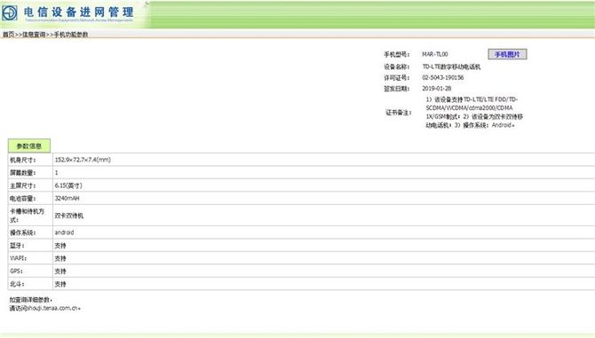Select 支持 value in the 北斗 row
This screenshot has width=595, height=338.
(x=60, y=284)
